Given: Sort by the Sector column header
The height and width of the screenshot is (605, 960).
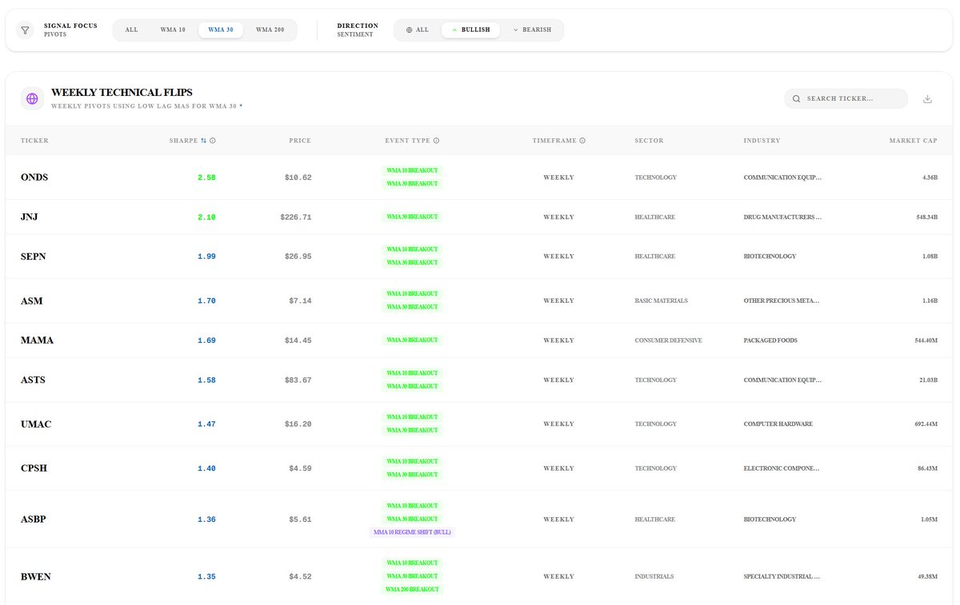Looking at the screenshot, I should tap(649, 141).
